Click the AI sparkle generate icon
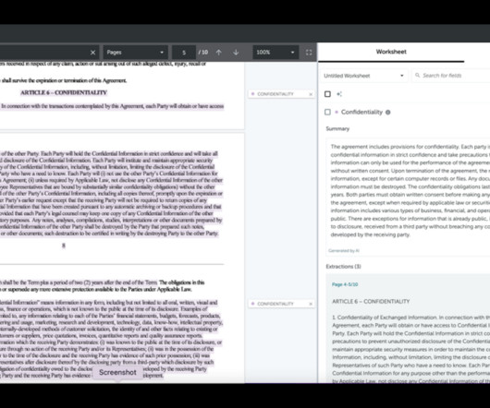This screenshot has width=490, height=408. pyautogui.click(x=339, y=94)
